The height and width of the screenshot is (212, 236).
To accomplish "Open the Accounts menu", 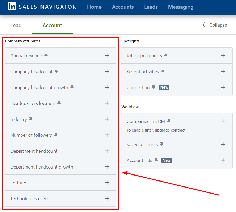I will click(123, 7).
